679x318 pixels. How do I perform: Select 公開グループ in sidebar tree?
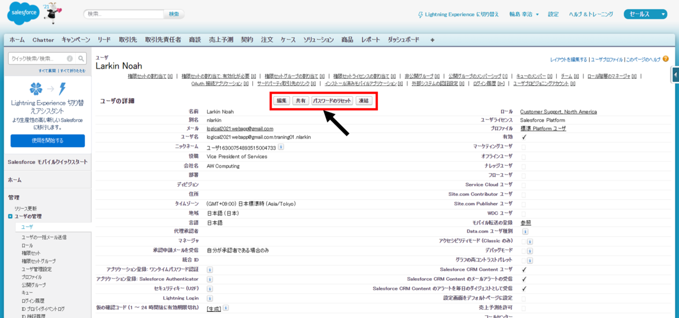tap(33, 285)
